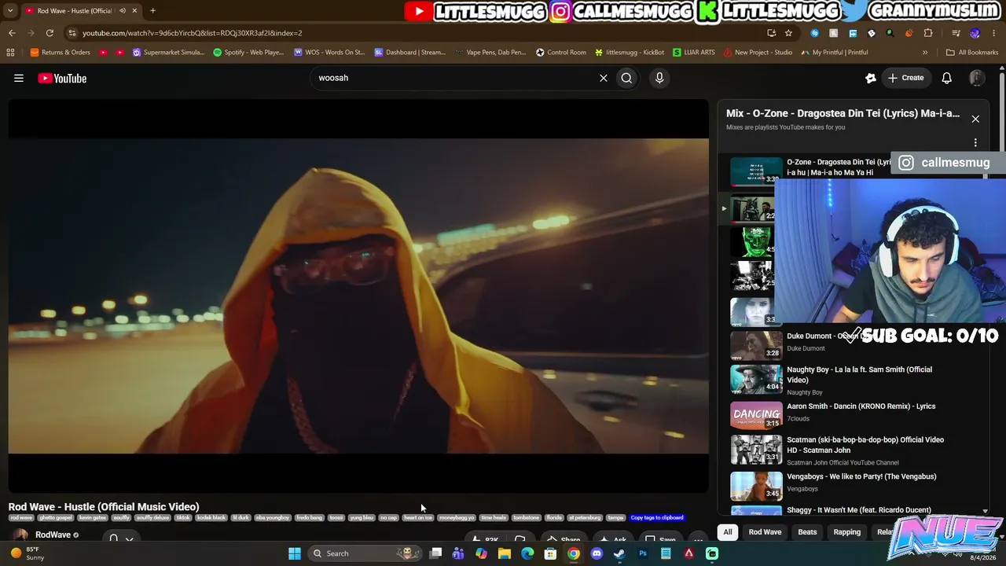The image size is (1006, 566).
Task: Bookmark this page with the star icon
Action: click(788, 33)
